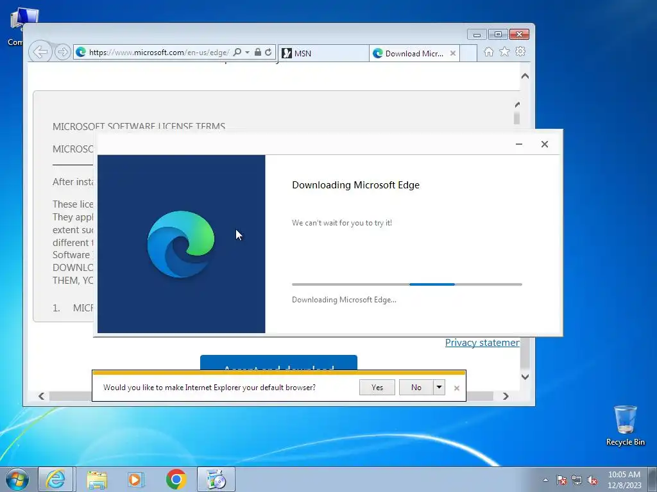Click the horizontal scroll left arrow

pyautogui.click(x=42, y=396)
